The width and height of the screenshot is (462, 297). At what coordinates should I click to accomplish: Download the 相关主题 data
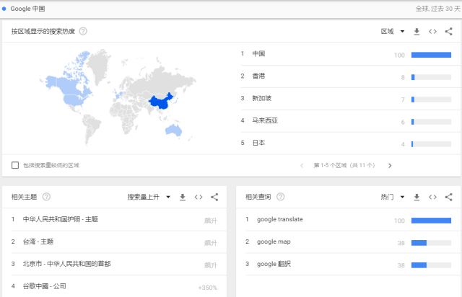[183, 197]
